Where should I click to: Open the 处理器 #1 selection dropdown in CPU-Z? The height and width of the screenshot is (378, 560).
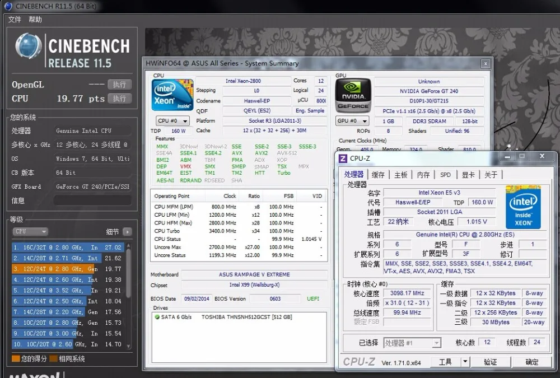(x=412, y=343)
